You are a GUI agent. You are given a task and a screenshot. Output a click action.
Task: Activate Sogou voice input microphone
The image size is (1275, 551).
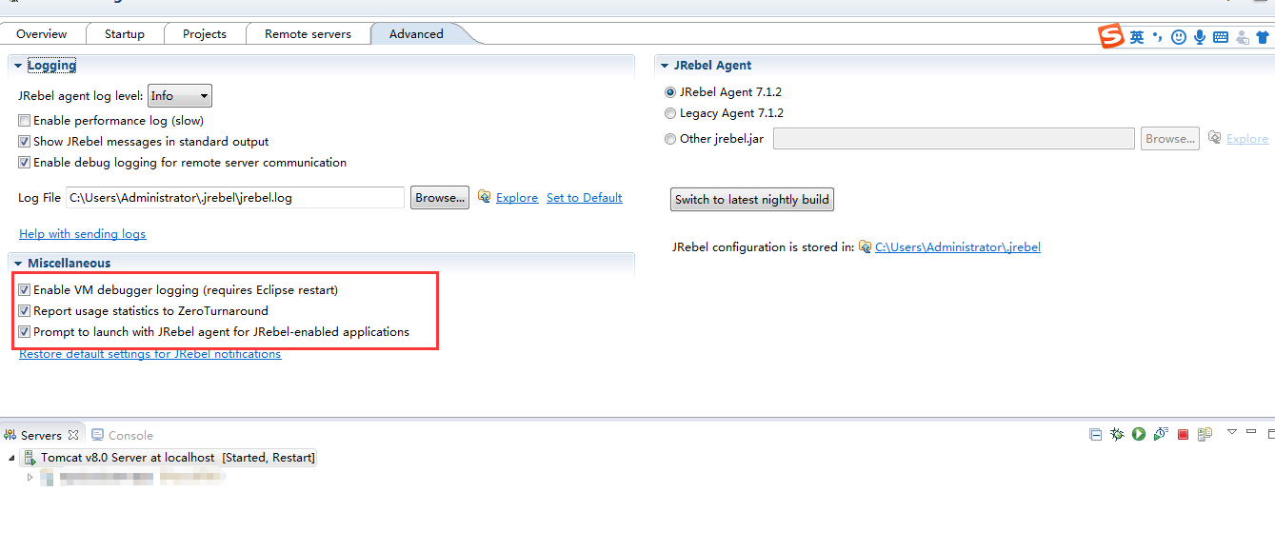tap(1200, 37)
